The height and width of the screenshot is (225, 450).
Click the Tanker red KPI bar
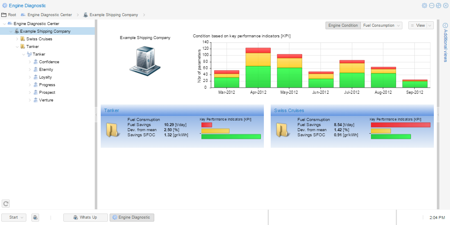[x=207, y=125]
